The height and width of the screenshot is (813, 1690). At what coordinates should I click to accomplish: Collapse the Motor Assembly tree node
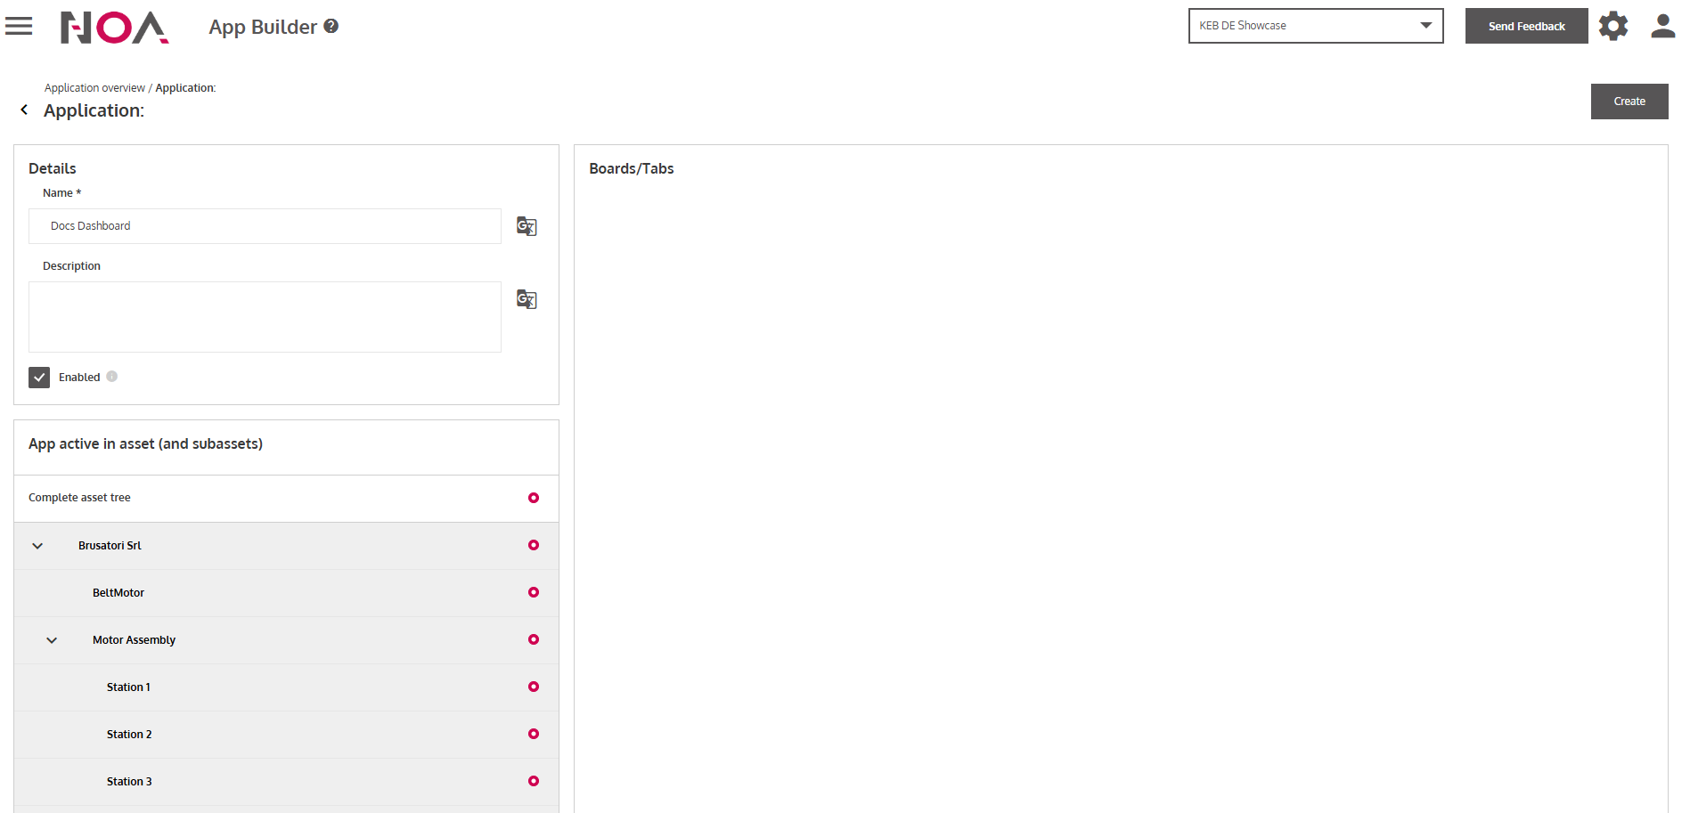point(52,640)
